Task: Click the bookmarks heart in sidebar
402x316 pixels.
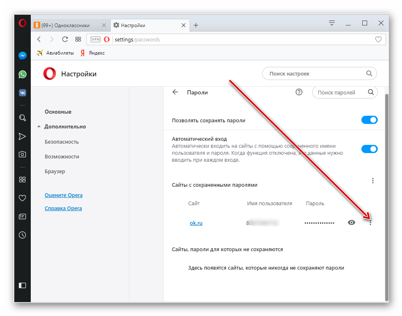Action: point(23,198)
